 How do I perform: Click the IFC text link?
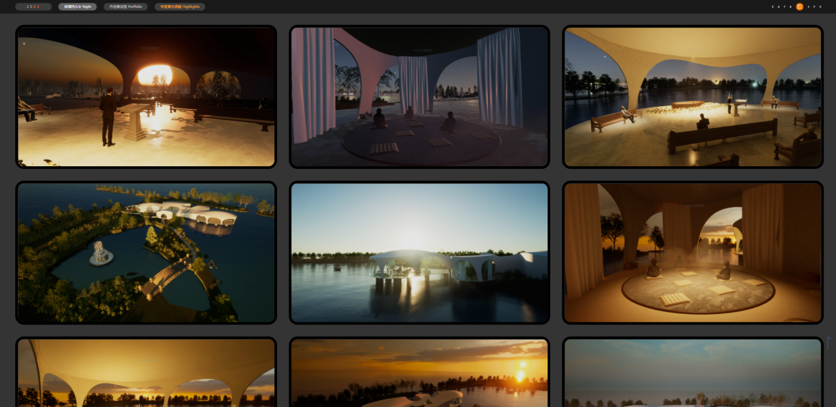(816, 7)
